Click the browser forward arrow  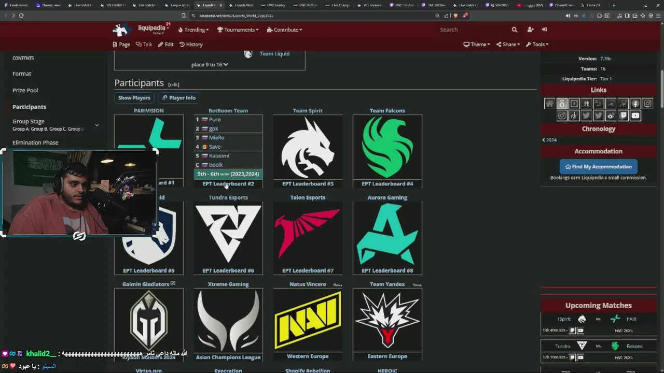(13, 16)
